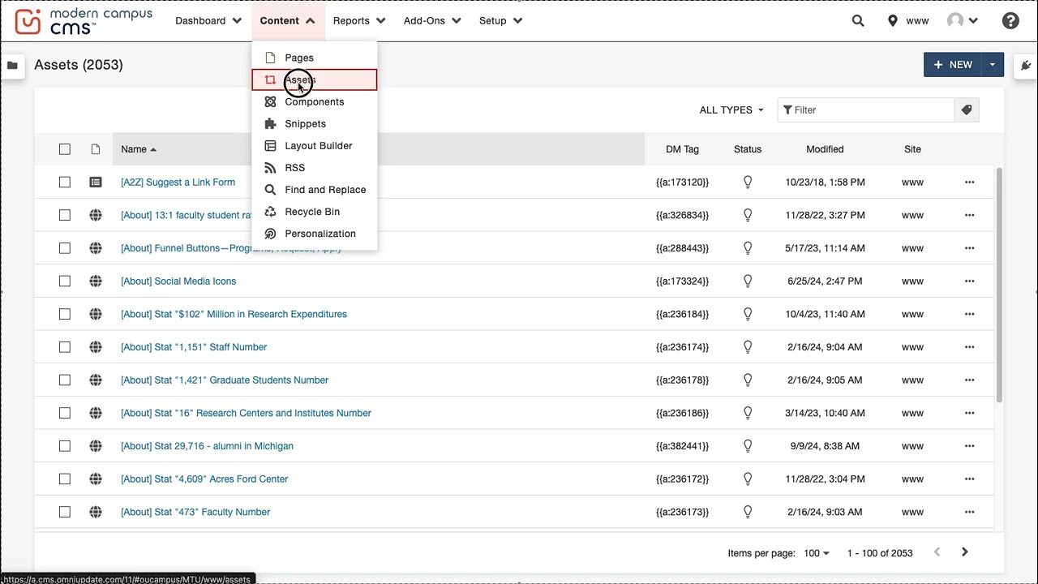
Task: Toggle the select all assets checkbox
Action: (65, 149)
